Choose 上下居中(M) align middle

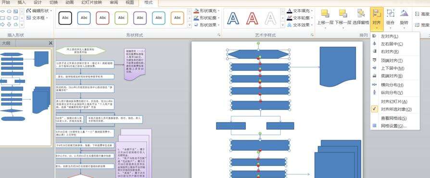[x=392, y=68]
